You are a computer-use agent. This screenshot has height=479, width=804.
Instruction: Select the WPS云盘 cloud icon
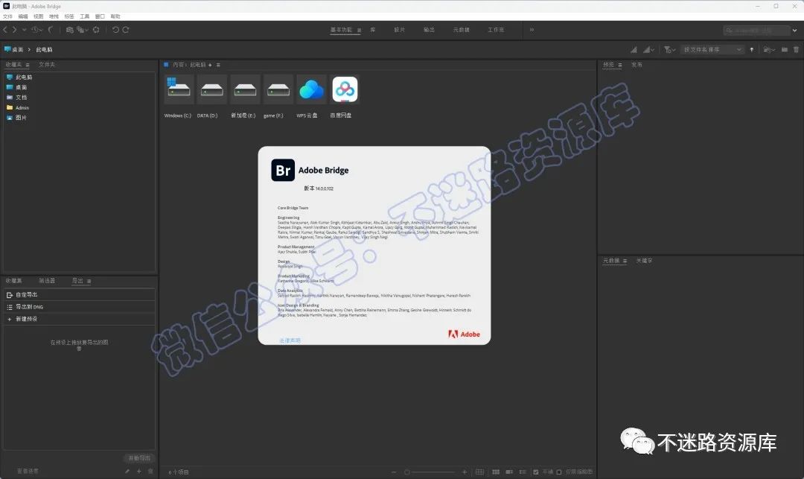click(x=310, y=89)
